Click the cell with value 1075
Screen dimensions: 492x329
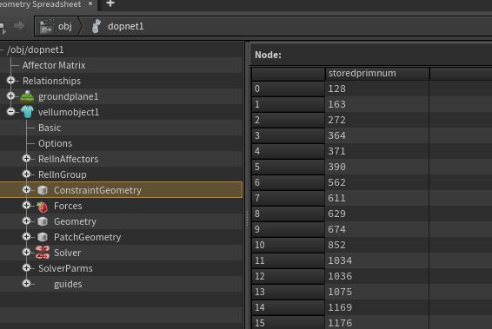[x=377, y=292]
